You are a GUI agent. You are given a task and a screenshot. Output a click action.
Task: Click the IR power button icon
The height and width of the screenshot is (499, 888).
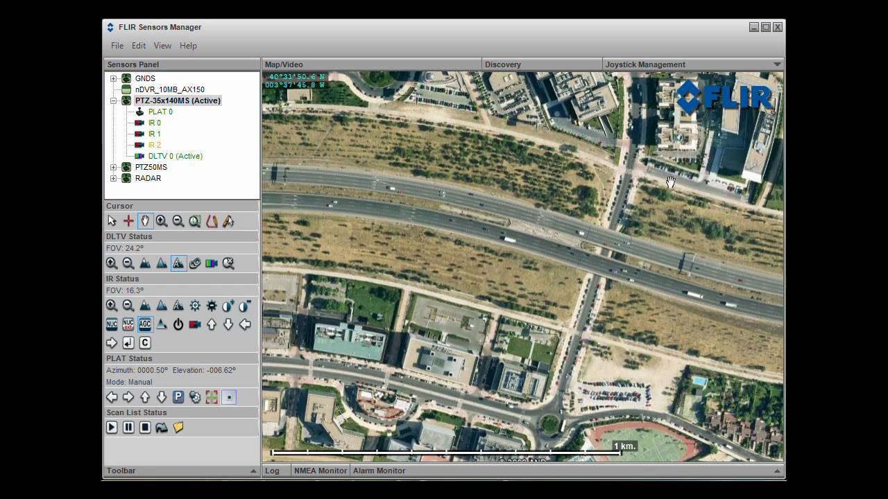(x=178, y=324)
